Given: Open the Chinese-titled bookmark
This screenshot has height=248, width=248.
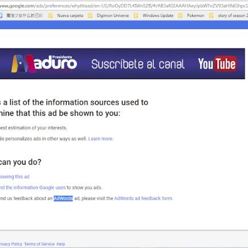Looking at the screenshot, I should pyautogui.click(x=21, y=15).
